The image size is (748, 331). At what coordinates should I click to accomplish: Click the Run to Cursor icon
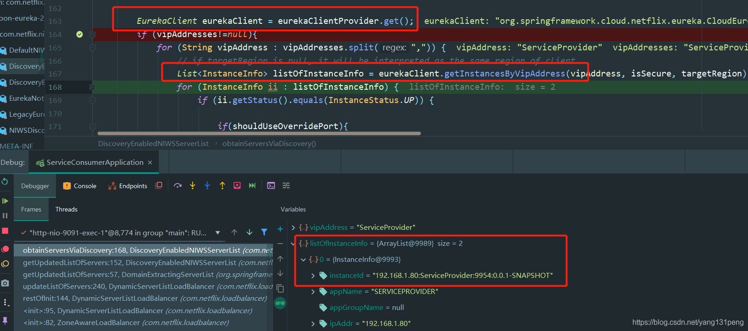252,185
